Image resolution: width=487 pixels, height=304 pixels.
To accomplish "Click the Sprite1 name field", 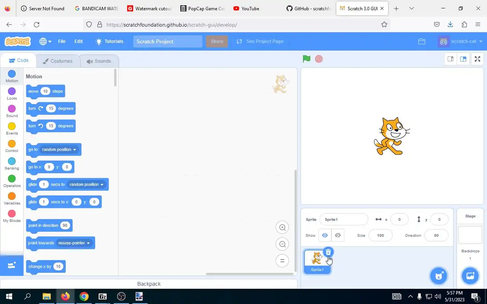I will pos(344,219).
